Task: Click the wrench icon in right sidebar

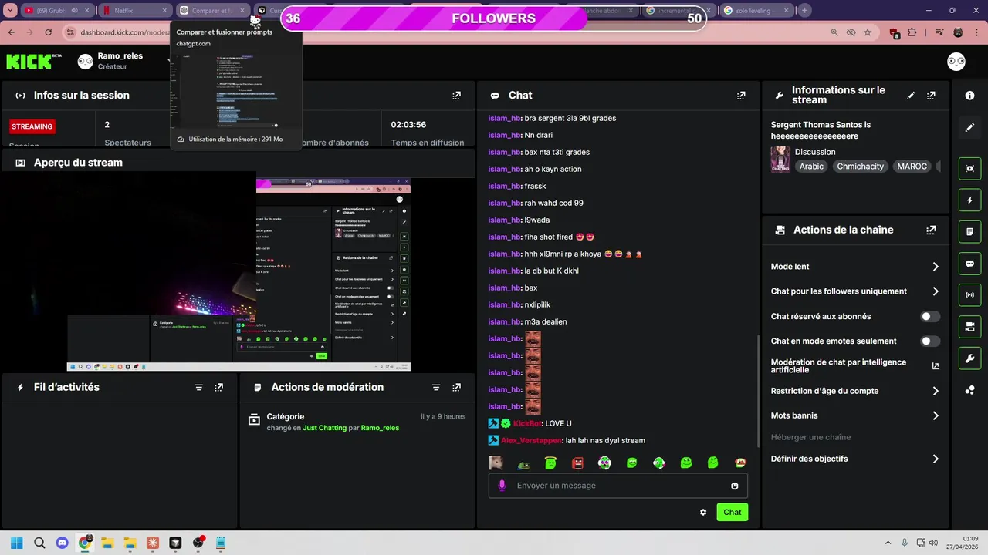Action: (x=969, y=358)
